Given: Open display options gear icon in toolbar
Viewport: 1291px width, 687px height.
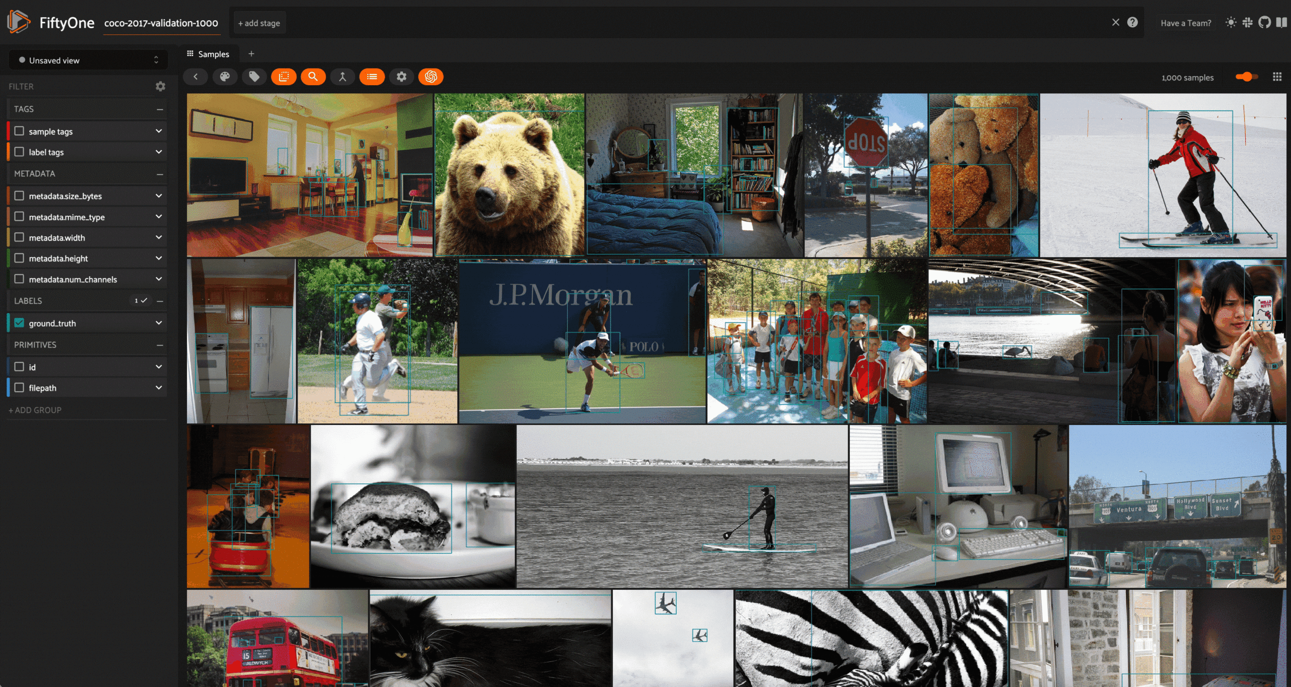Looking at the screenshot, I should (x=401, y=77).
